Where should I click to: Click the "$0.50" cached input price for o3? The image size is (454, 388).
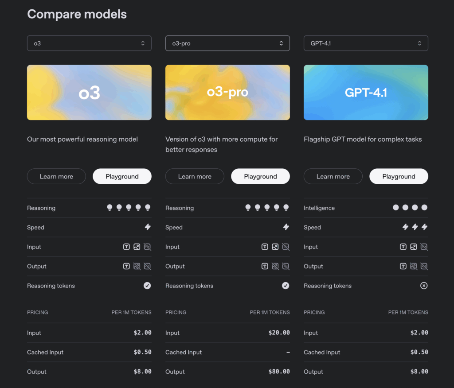[x=142, y=352]
